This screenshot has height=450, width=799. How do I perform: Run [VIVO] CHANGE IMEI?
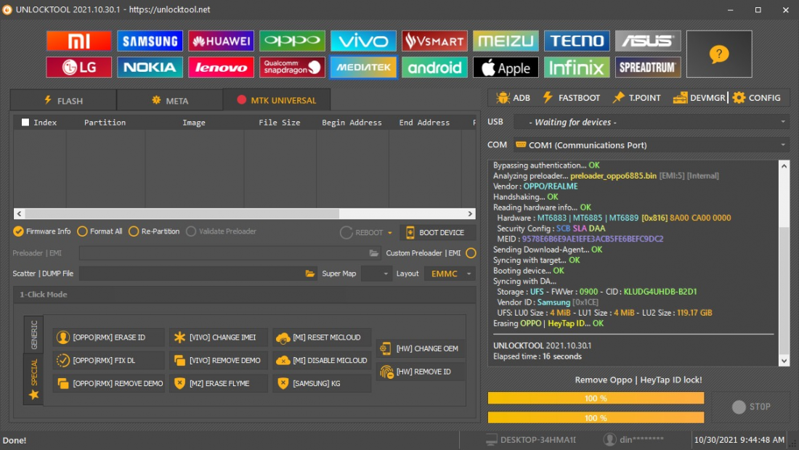click(219, 337)
